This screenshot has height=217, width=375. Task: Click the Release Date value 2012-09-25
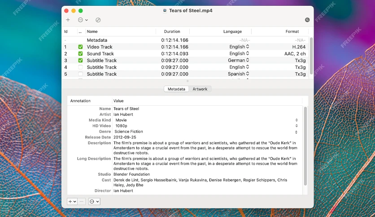[x=125, y=137]
